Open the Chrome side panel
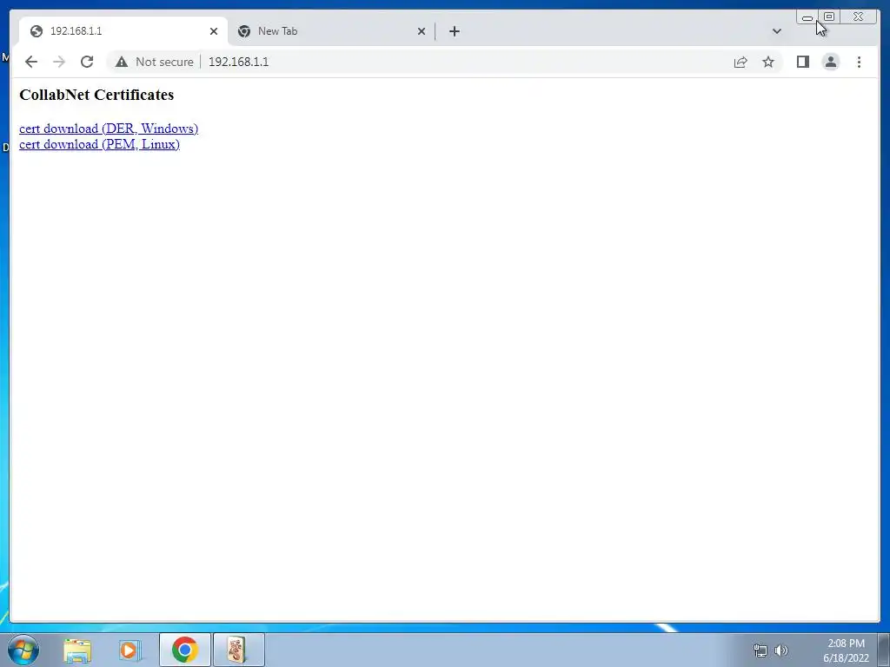This screenshot has height=667, width=890. [802, 62]
